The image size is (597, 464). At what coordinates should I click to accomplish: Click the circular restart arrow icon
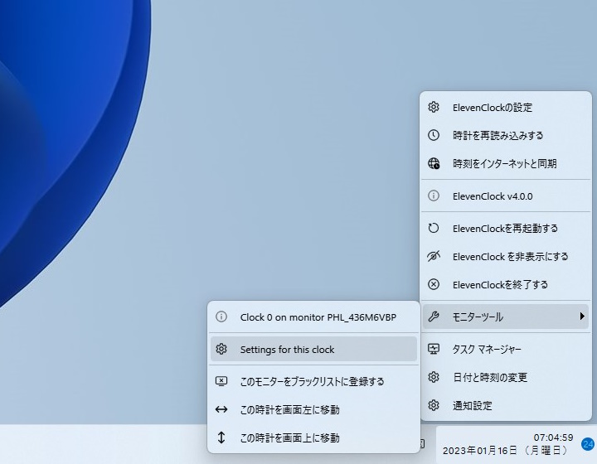(434, 228)
